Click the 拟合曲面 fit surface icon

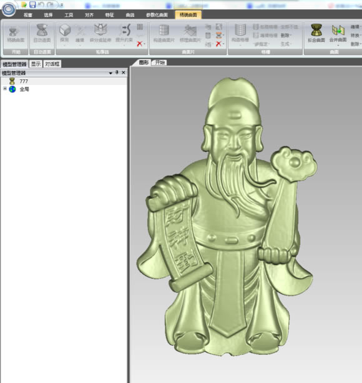(x=316, y=30)
